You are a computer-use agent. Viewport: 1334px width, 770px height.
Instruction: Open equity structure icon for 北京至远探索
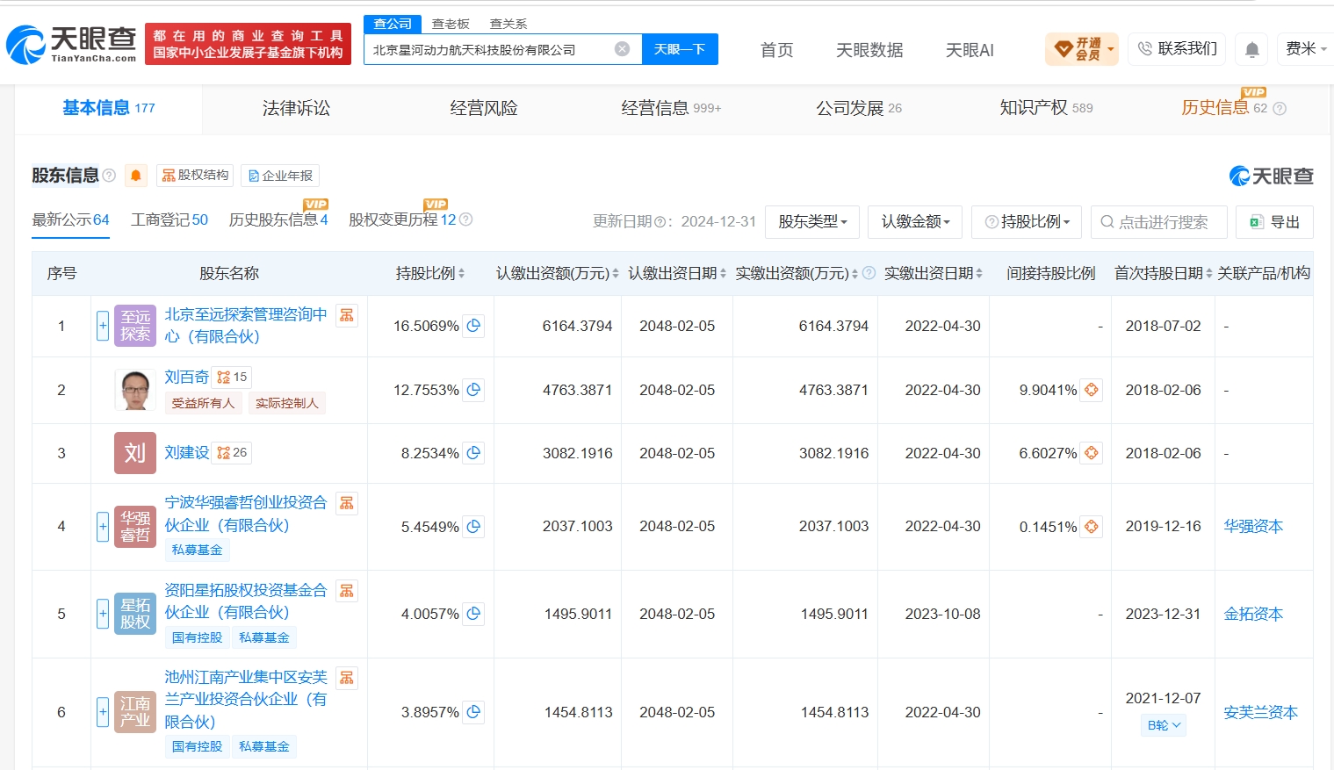click(347, 315)
